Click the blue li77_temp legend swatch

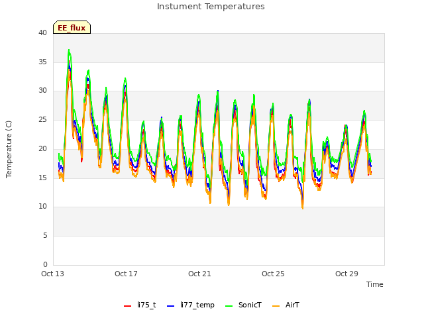170,306
